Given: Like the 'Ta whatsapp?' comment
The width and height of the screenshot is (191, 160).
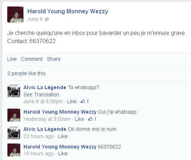Looking at the screenshot, I should point(72,101).
